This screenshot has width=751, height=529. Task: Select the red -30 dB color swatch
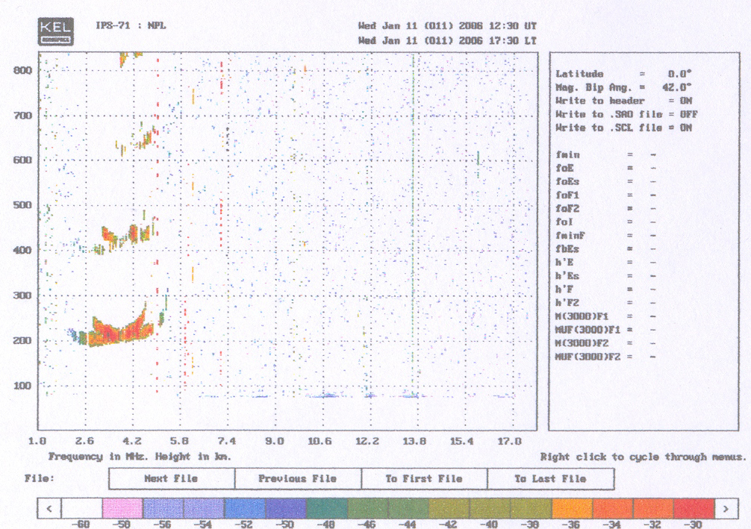[x=693, y=509]
